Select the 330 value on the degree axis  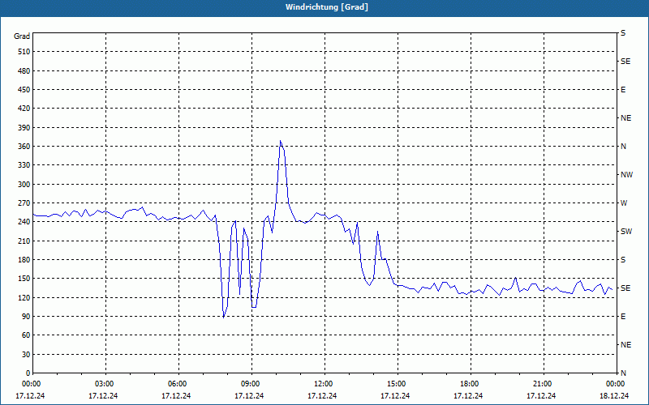[24, 166]
